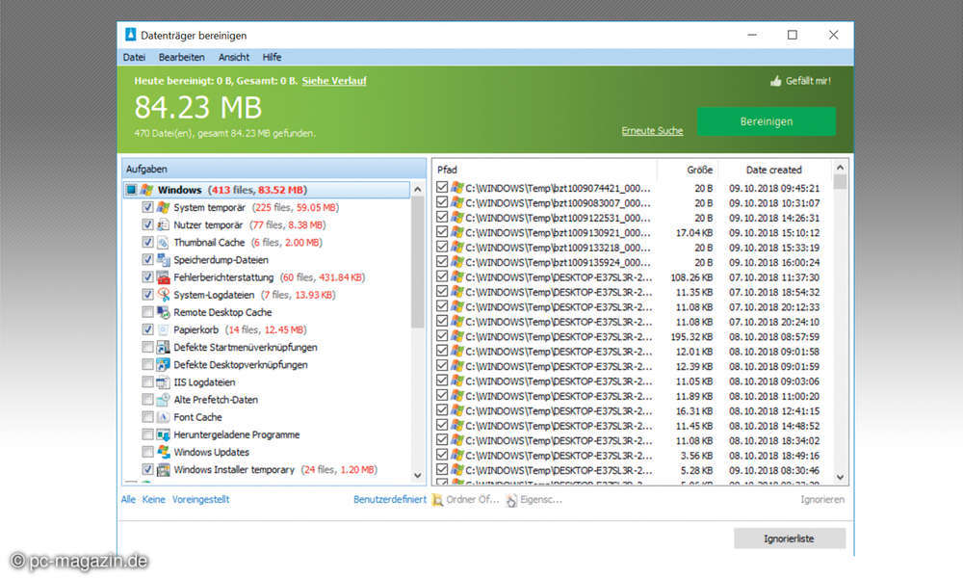
Task: Click the Papierkorb recycle bin icon
Action: coord(163,329)
